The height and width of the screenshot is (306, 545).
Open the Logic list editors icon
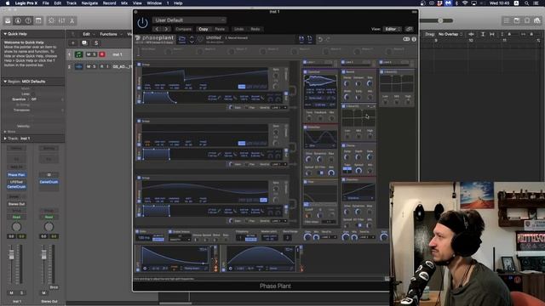[x=507, y=20]
